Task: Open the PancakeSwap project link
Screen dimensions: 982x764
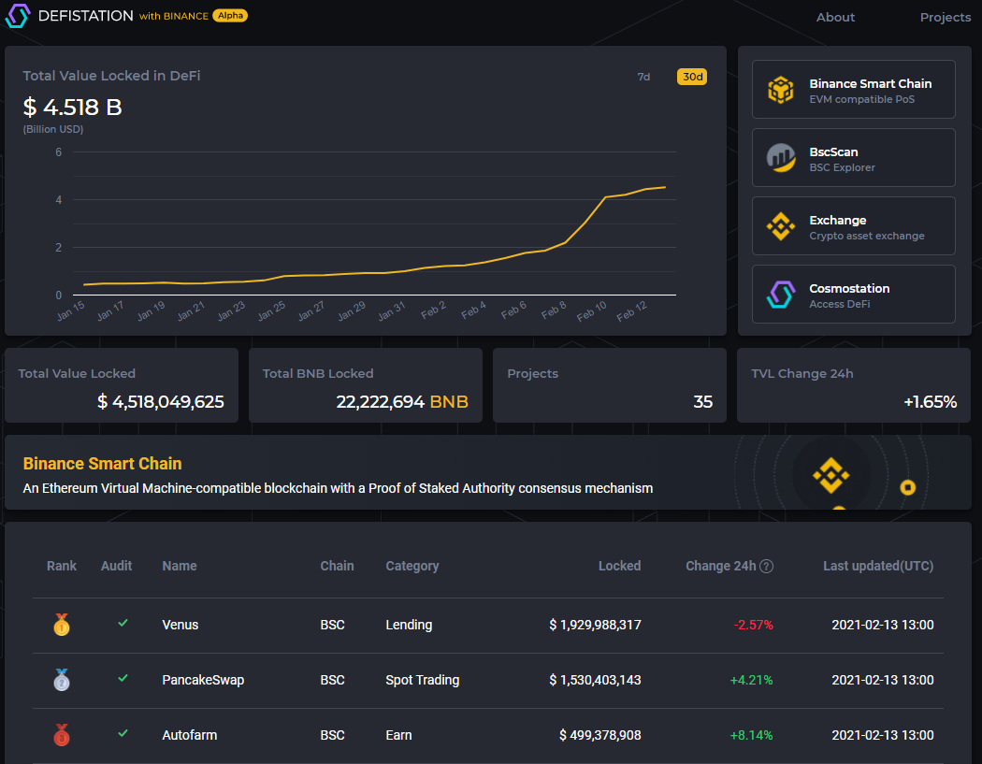Action: click(203, 680)
